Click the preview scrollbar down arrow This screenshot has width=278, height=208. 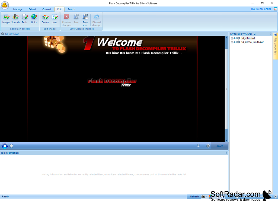(x=226, y=140)
